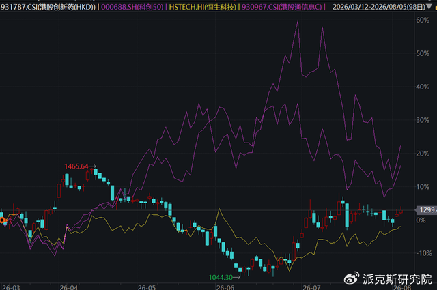Select the 000688.SH legend label
Viewport: 437px width, 290px height.
(x=132, y=7)
